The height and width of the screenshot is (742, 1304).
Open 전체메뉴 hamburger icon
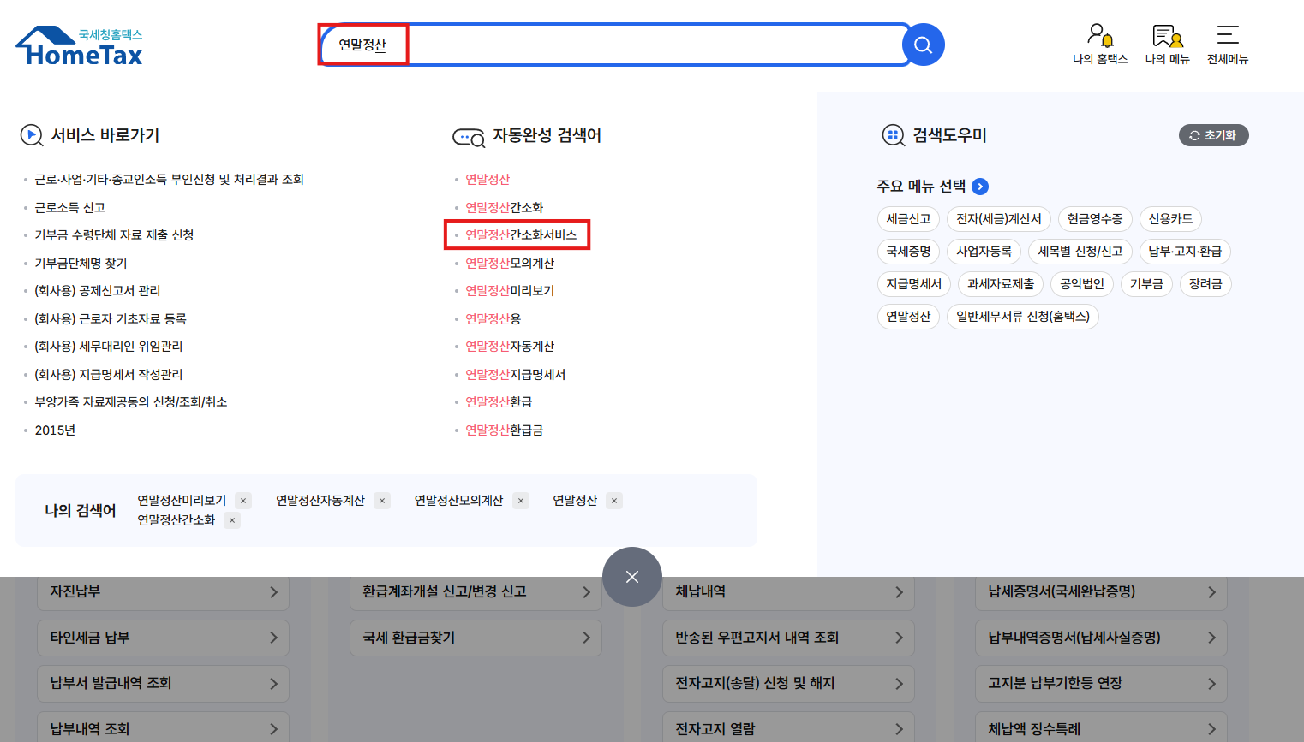(x=1227, y=36)
